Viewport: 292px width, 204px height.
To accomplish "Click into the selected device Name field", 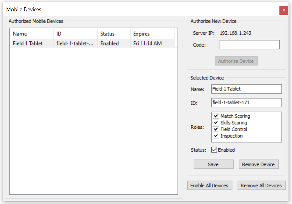I will [246, 89].
